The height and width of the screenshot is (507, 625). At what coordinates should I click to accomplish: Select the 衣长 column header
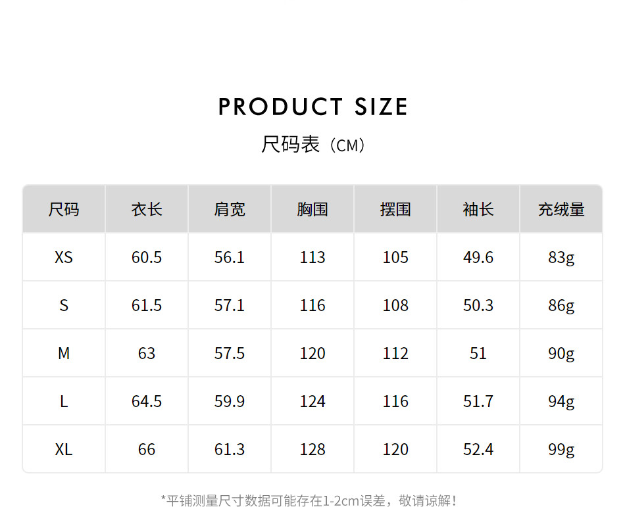pos(147,210)
